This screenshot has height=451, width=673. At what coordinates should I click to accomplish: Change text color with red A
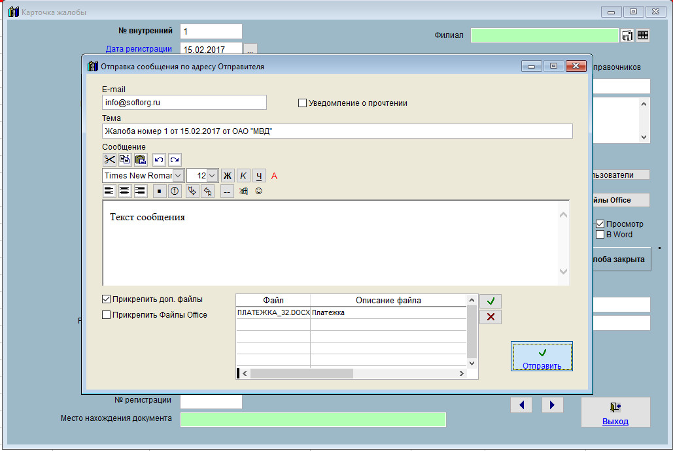click(274, 176)
